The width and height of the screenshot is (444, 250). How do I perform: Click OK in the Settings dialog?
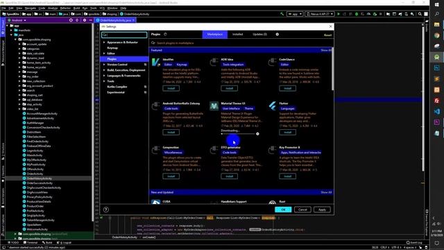[x=283, y=210]
